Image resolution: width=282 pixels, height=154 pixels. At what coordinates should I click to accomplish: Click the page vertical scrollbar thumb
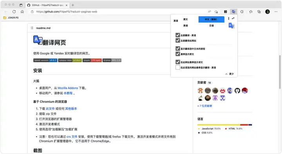click(280, 72)
